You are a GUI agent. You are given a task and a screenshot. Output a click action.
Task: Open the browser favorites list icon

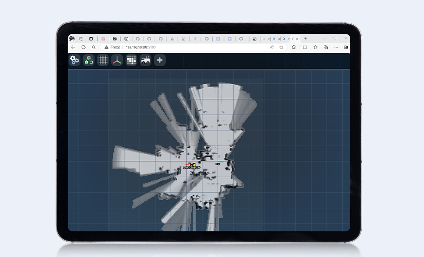[x=315, y=47]
